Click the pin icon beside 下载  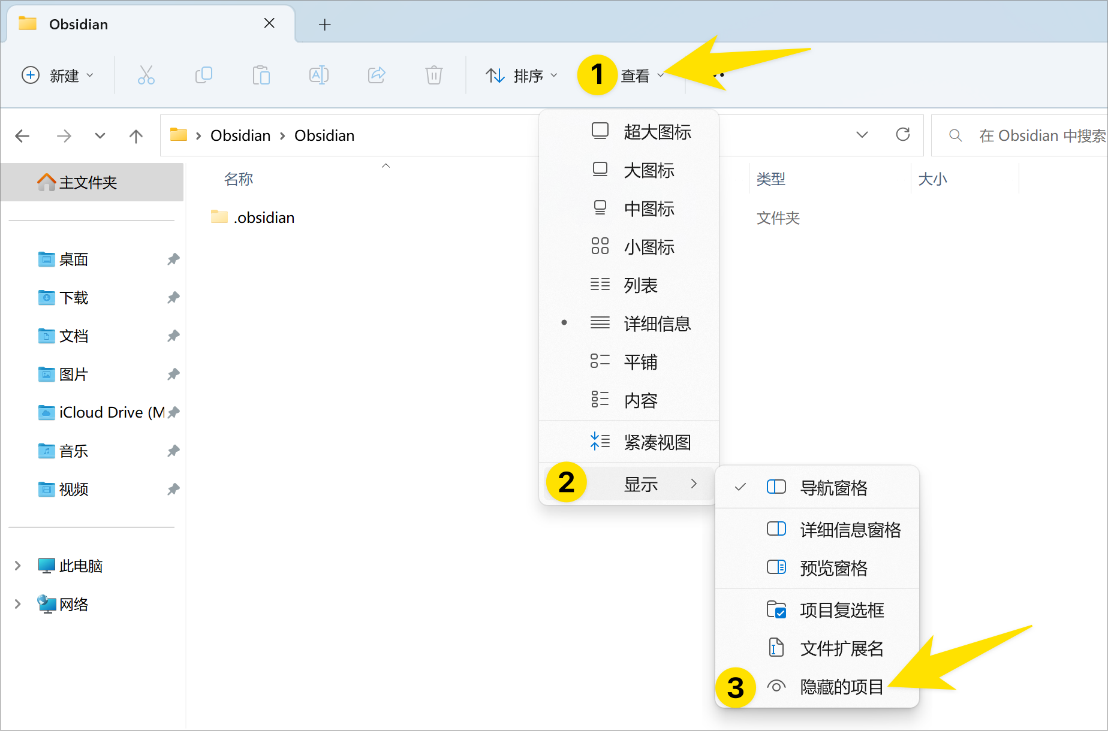(x=173, y=298)
